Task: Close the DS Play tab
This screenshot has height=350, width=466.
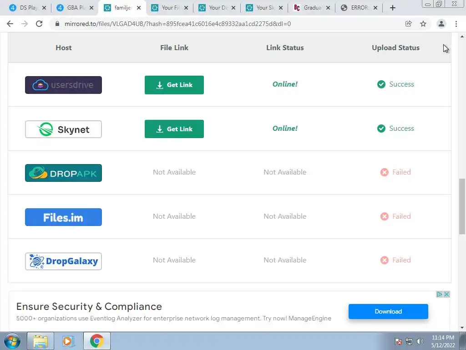Action: [x=44, y=8]
